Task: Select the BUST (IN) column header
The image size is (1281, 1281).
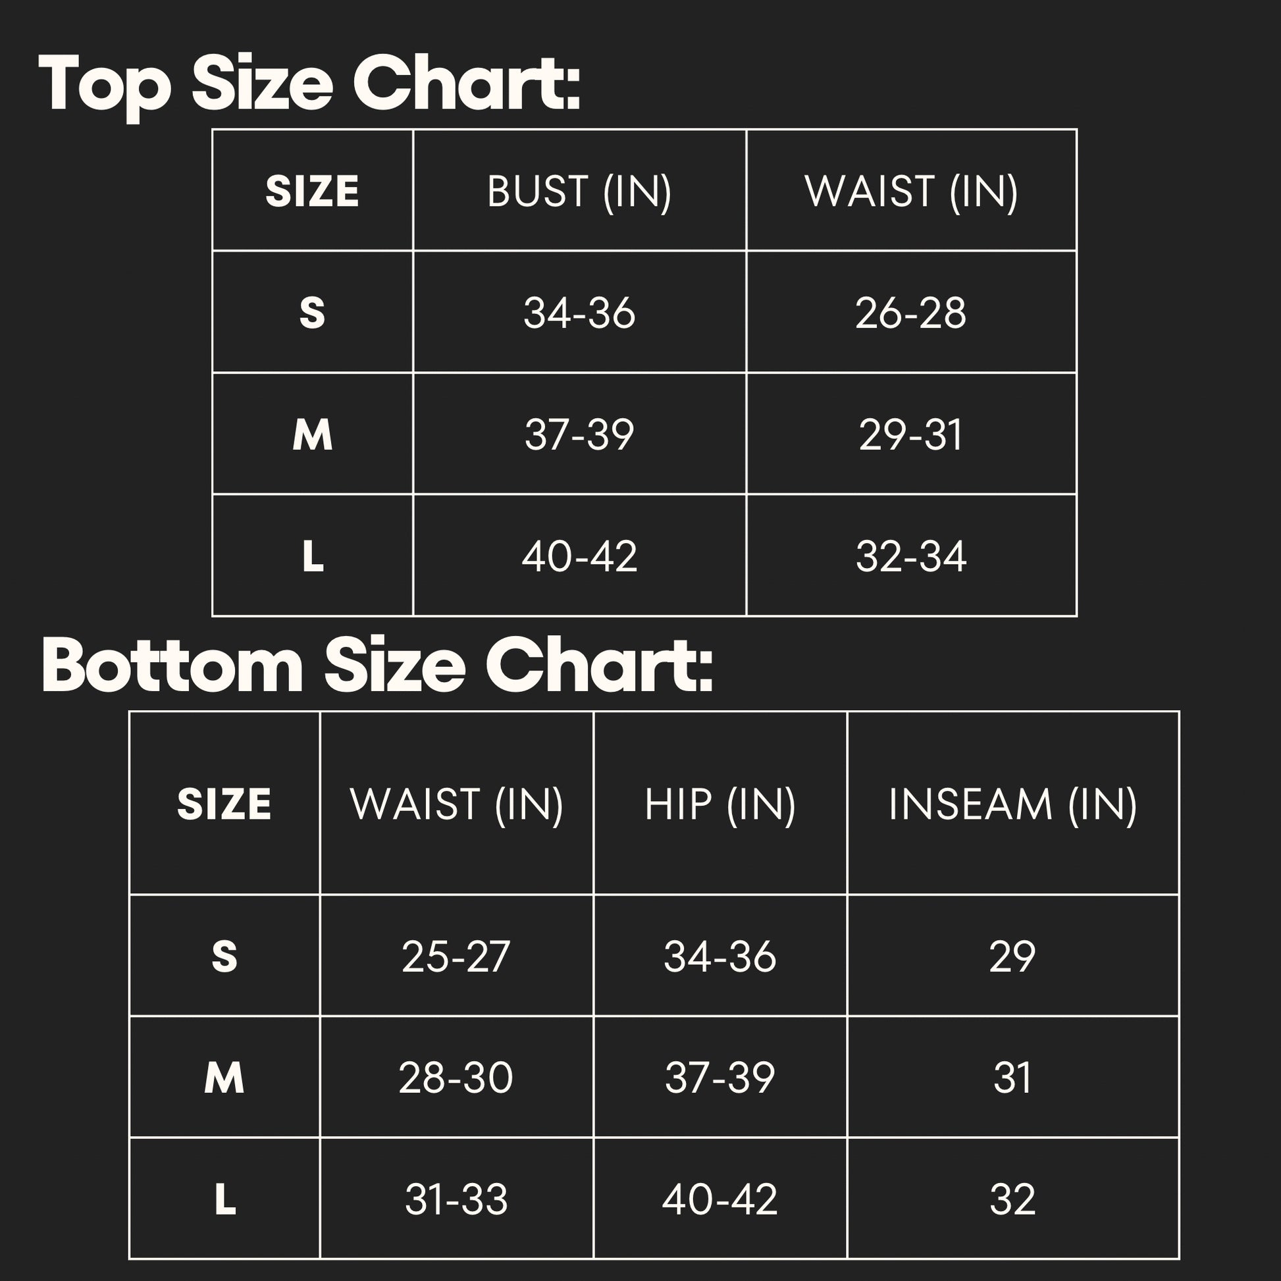Action: (579, 192)
